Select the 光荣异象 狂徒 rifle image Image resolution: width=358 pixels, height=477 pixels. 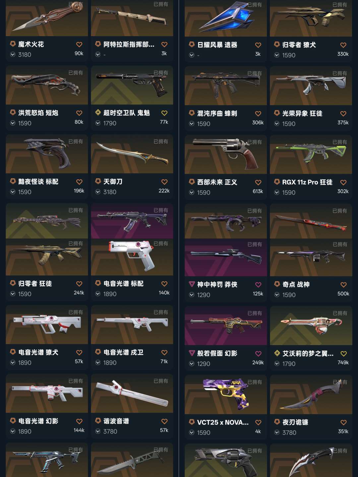[x=311, y=86]
